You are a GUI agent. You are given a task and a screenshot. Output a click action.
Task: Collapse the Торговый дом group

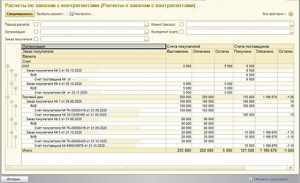8,97
